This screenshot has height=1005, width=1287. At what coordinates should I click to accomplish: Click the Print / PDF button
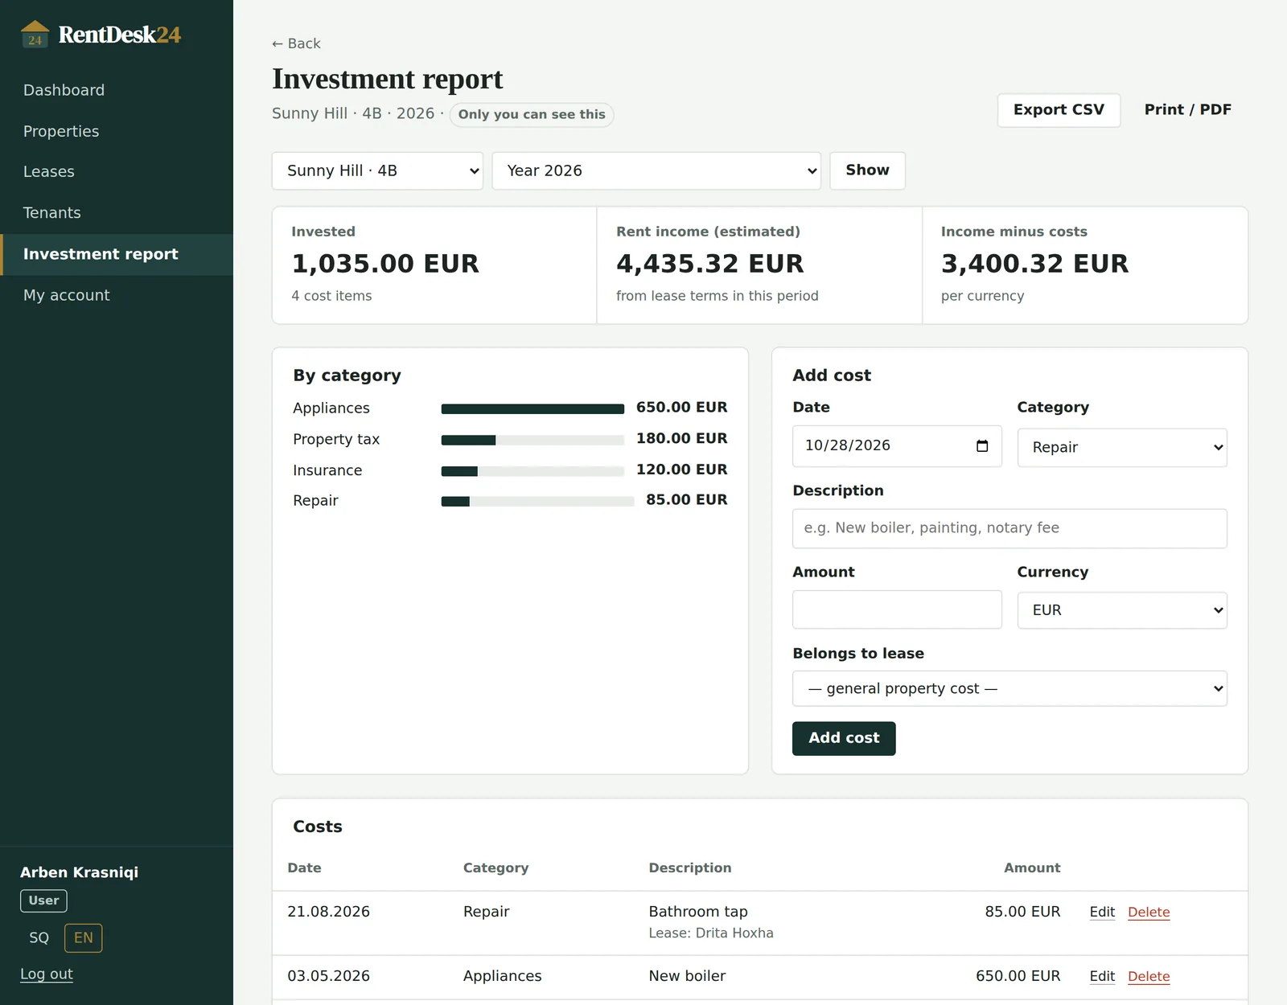[x=1188, y=110]
